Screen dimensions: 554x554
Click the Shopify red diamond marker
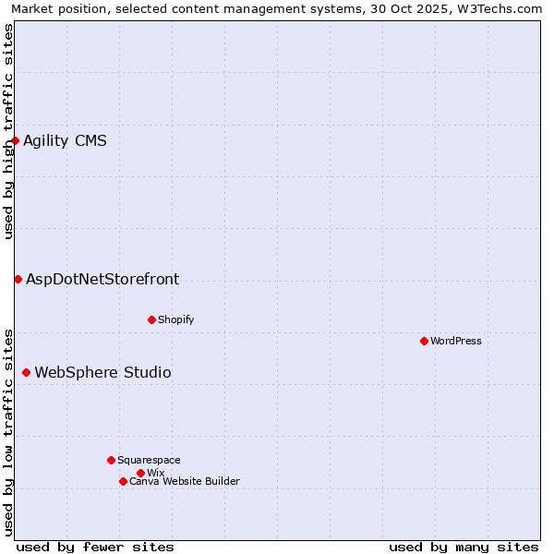[x=151, y=319]
